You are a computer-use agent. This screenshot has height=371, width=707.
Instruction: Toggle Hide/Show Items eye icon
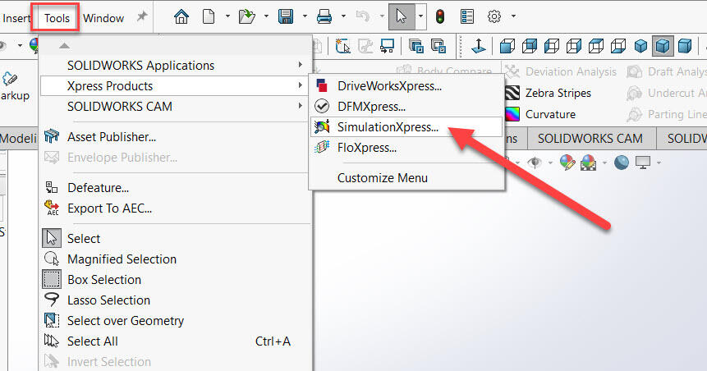(535, 163)
